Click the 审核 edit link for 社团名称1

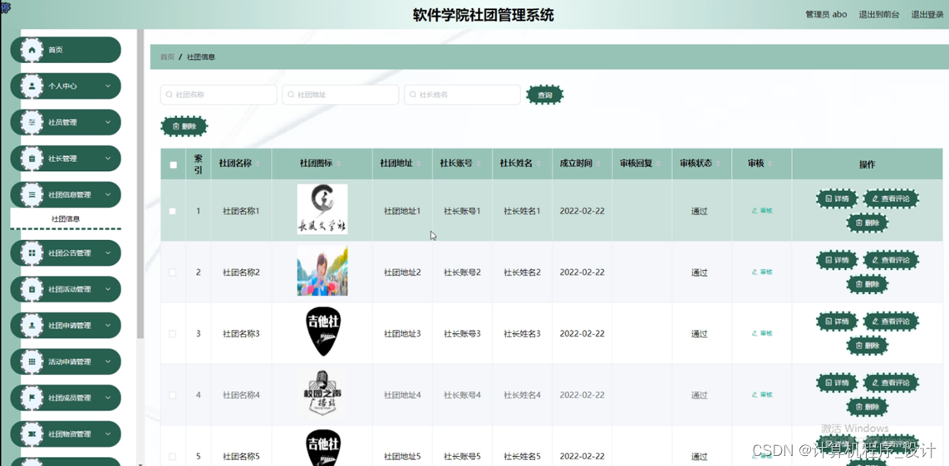click(x=761, y=211)
